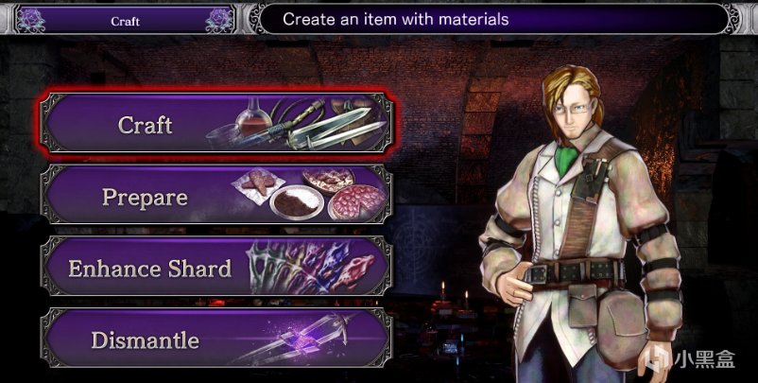Click the 'Create an item with materials' description bar

pos(494,19)
